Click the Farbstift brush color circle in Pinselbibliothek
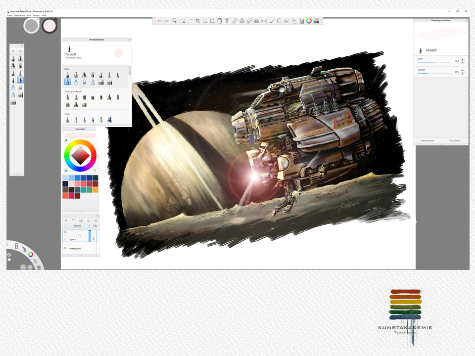The width and height of the screenshot is (475, 356). [x=118, y=53]
